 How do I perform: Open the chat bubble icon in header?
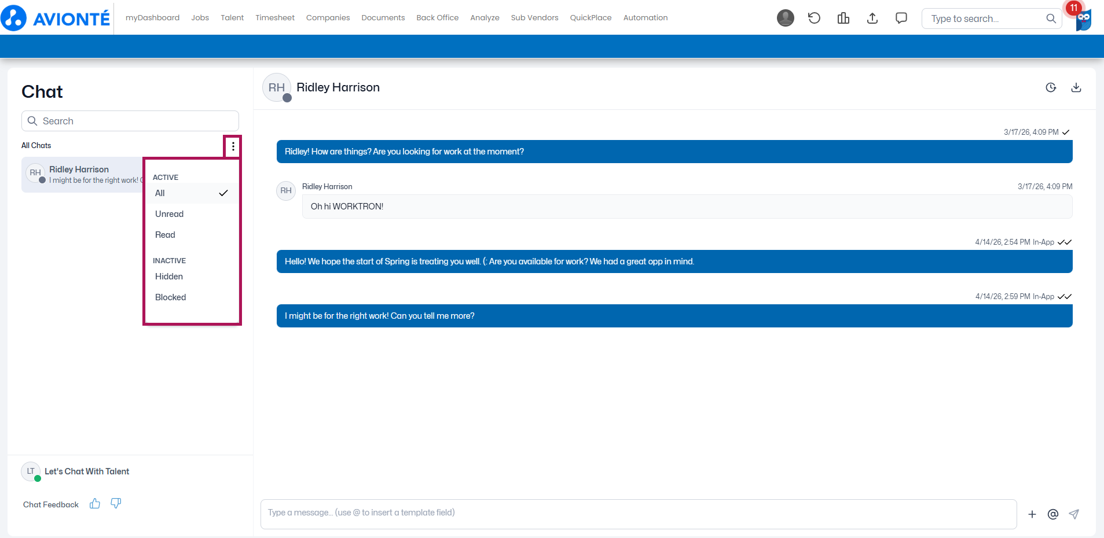click(901, 18)
